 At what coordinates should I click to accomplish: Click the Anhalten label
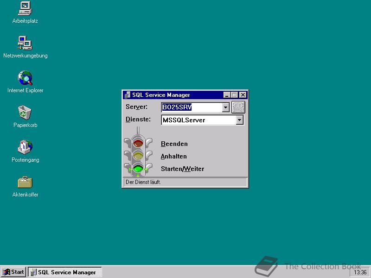tap(173, 156)
